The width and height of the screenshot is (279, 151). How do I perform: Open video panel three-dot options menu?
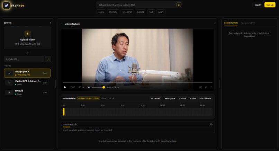pos(214,24)
